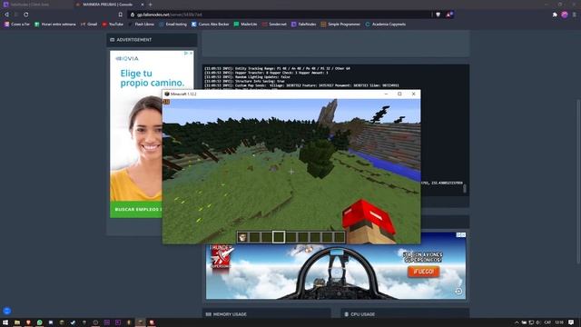The image size is (581, 327).
Task: Open the Email testing bookmark
Action: [x=173, y=25]
